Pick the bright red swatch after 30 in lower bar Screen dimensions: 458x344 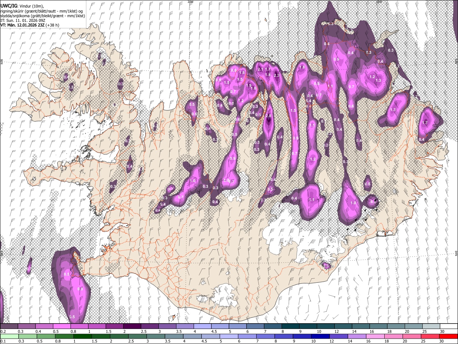pos(448,336)
